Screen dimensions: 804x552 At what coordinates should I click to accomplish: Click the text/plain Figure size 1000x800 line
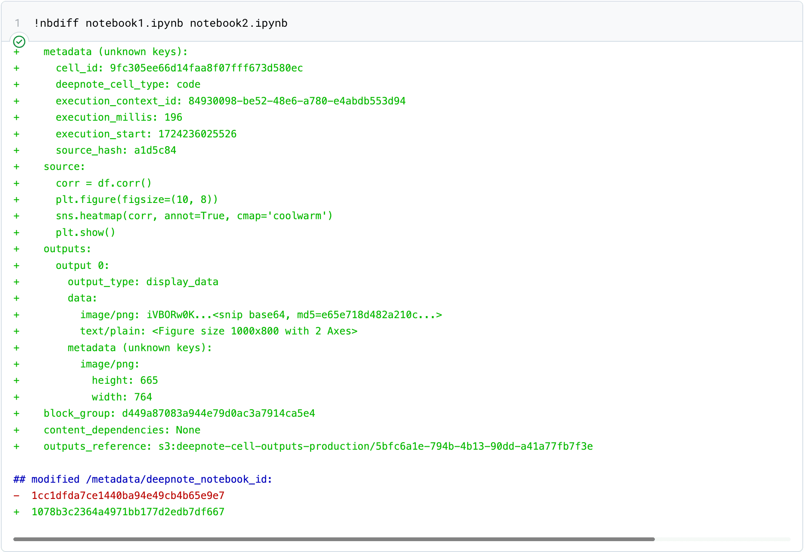pyautogui.click(x=219, y=331)
